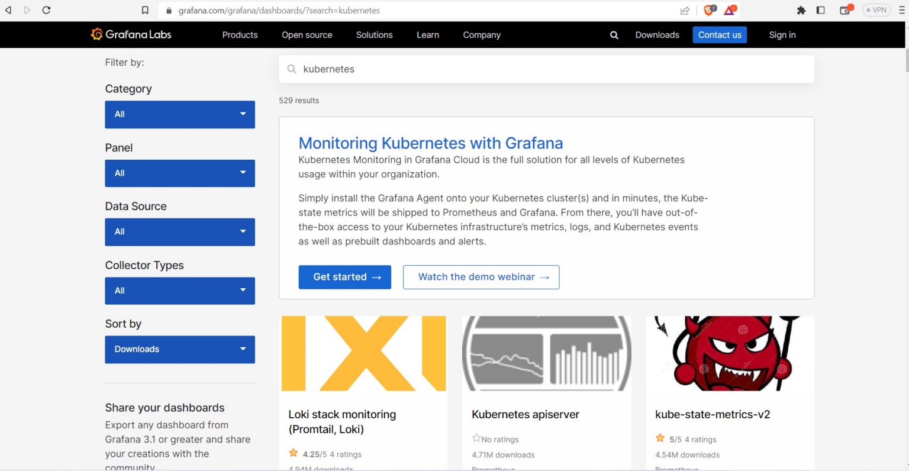Open the Sort by Downloads dropdown
Screen dimensions: 909x471
coord(179,349)
